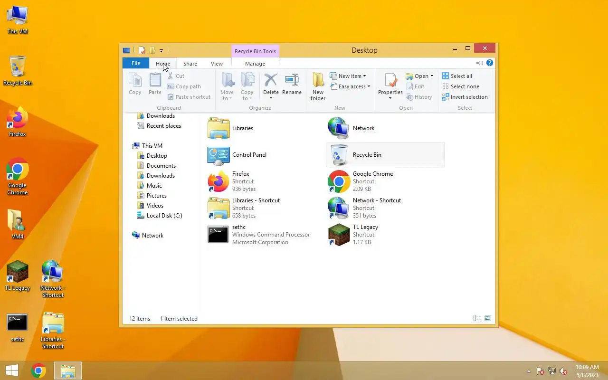Select Pictures in the navigation pane
Viewport: 608px width, 380px height.
(152, 196)
